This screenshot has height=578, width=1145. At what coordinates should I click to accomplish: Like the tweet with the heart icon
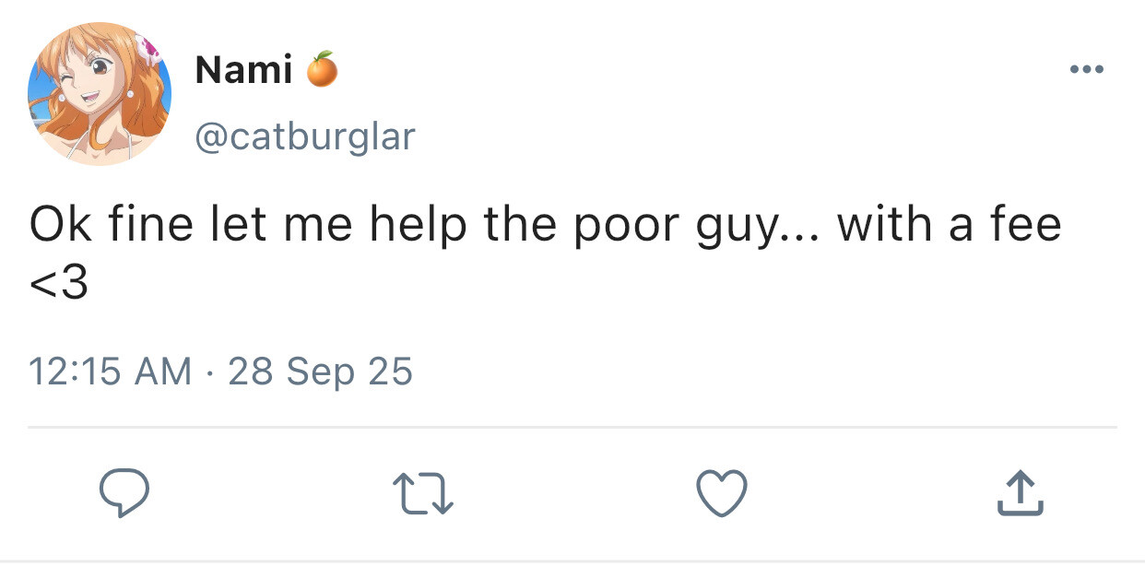click(721, 492)
